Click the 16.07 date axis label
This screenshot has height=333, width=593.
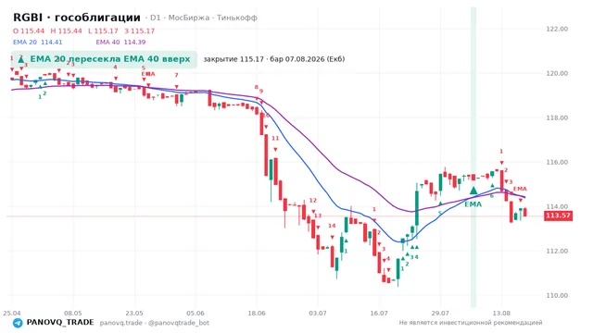coord(379,313)
